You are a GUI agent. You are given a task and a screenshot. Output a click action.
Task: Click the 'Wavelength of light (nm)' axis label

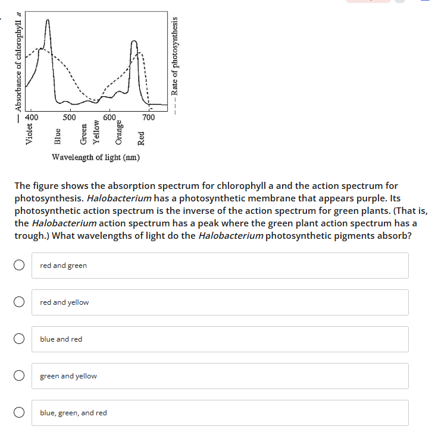(x=96, y=157)
